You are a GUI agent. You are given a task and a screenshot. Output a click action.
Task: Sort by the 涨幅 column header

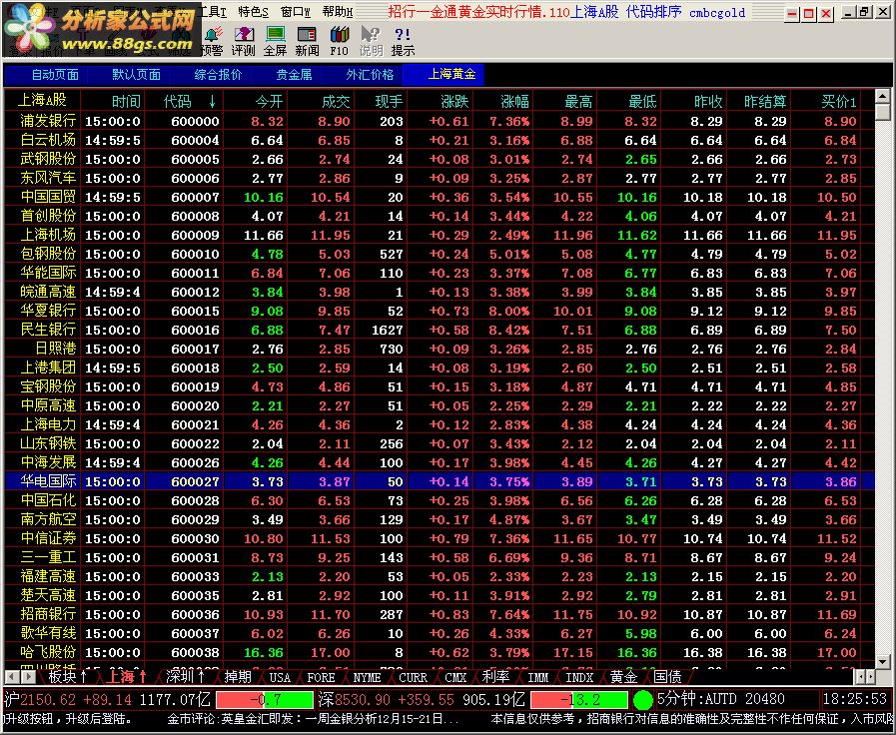point(514,101)
